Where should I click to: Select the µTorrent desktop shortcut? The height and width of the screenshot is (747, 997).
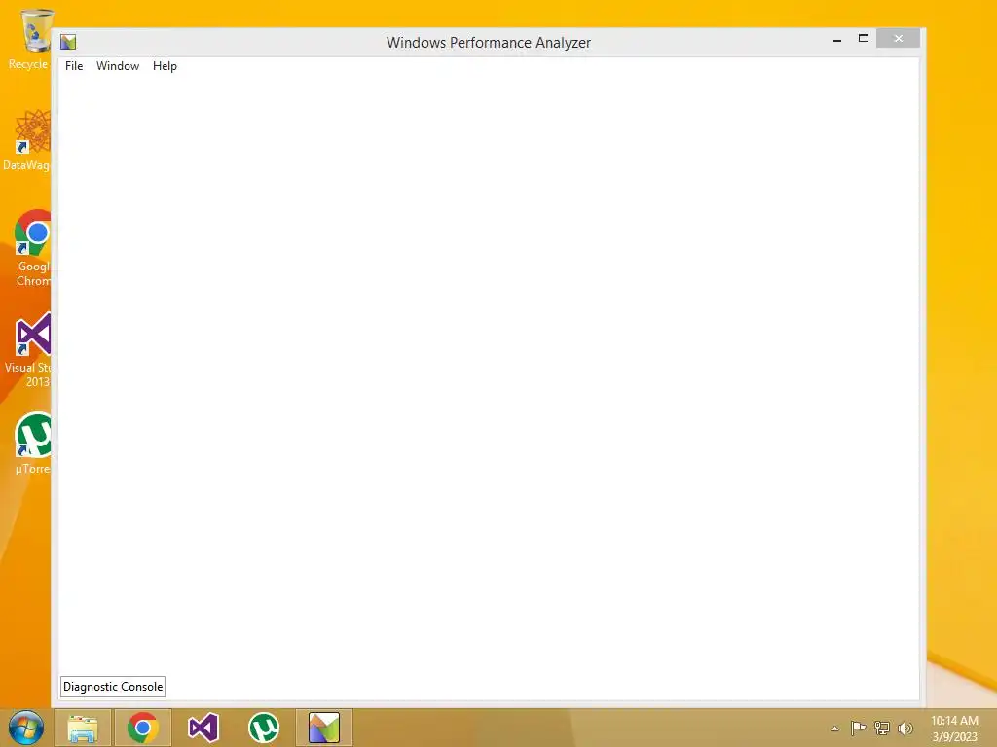point(32,444)
